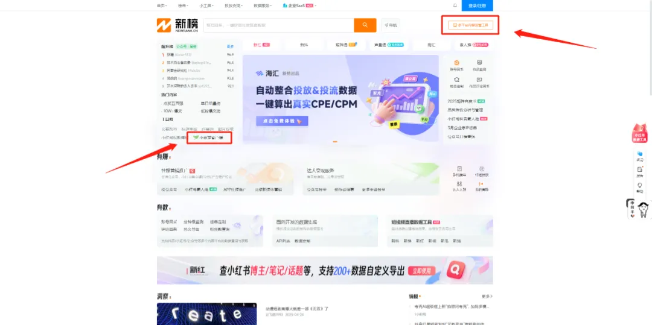652x325 pixels.
Task: Open the 动漫短剧 article headline under 洞察
Action: [x=297, y=309]
